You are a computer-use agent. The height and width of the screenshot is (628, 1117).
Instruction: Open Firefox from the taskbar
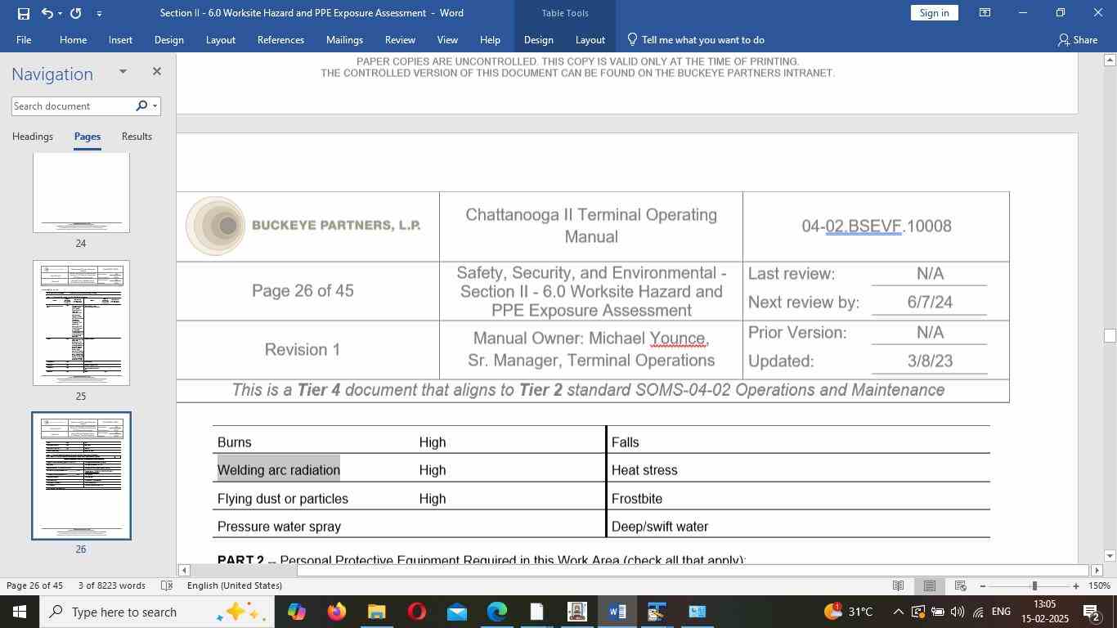336,612
